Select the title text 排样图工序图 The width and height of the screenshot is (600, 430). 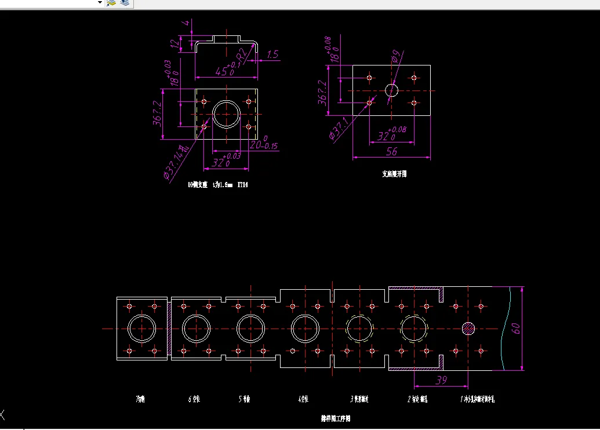pyautogui.click(x=337, y=417)
